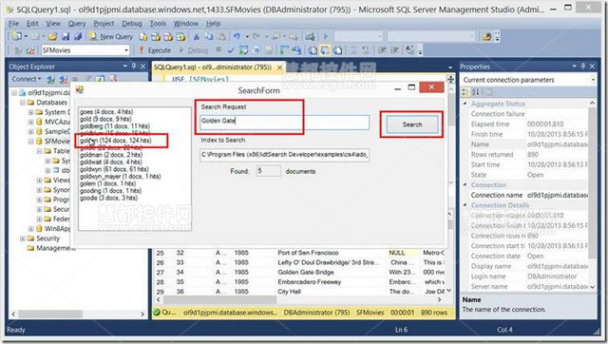Click the Parse checkmark icon
Screen dimensions: 608x344
coord(231,50)
